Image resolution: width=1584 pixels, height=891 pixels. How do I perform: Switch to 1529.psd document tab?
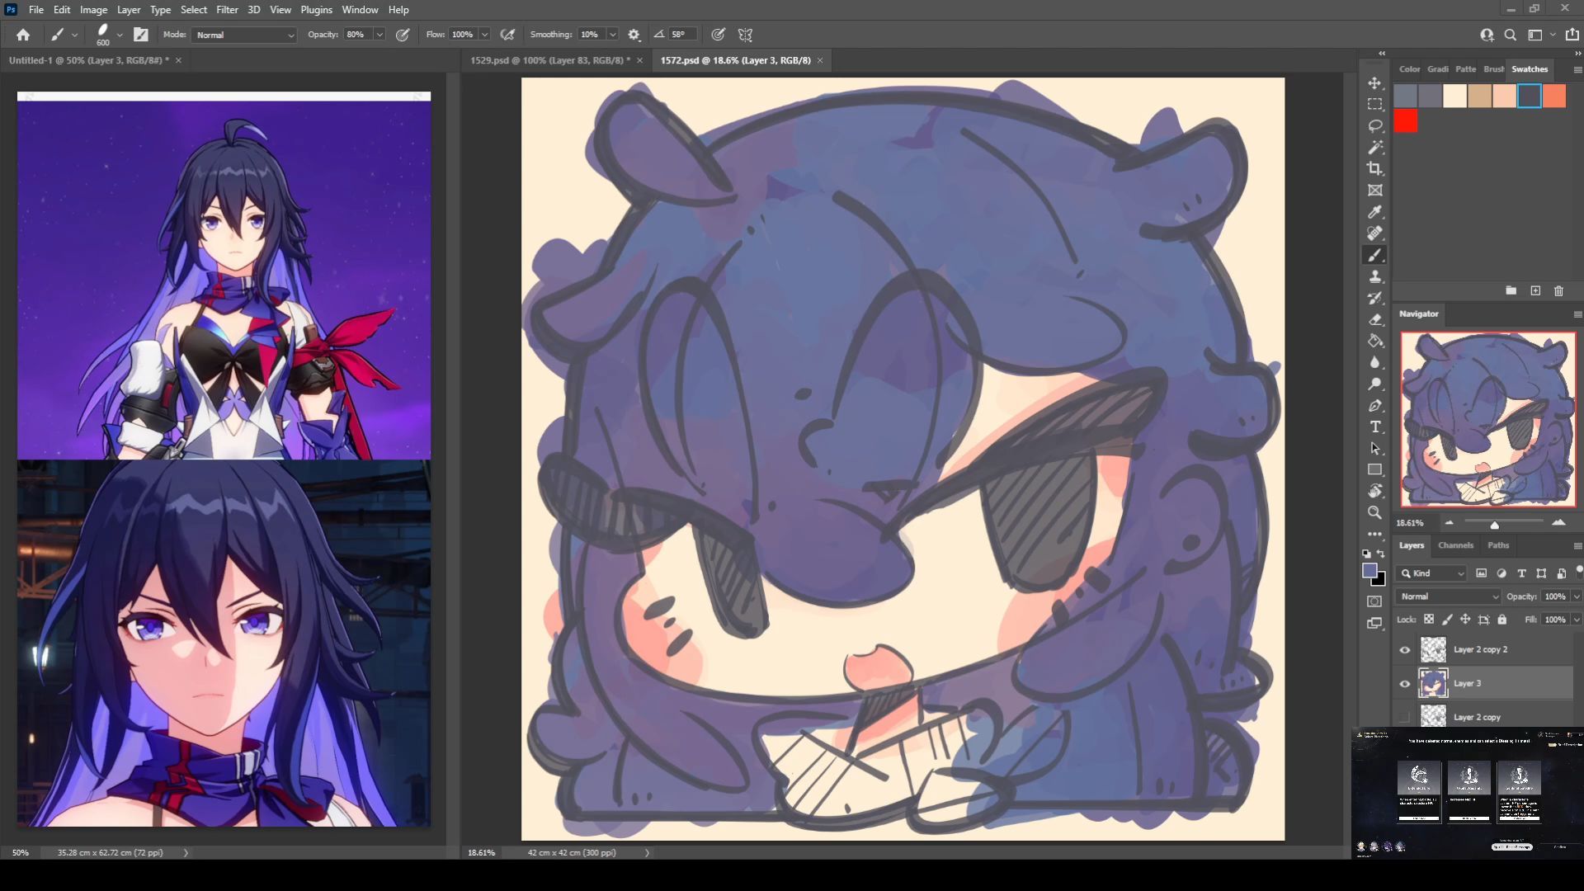549,60
